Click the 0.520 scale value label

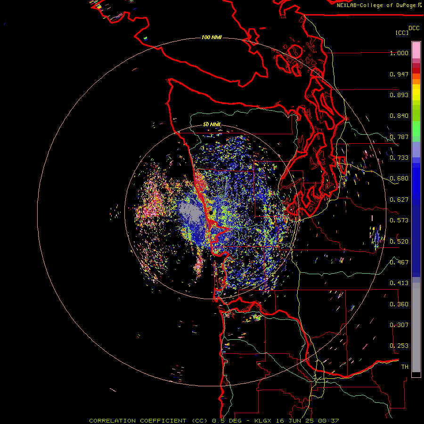pyautogui.click(x=399, y=242)
